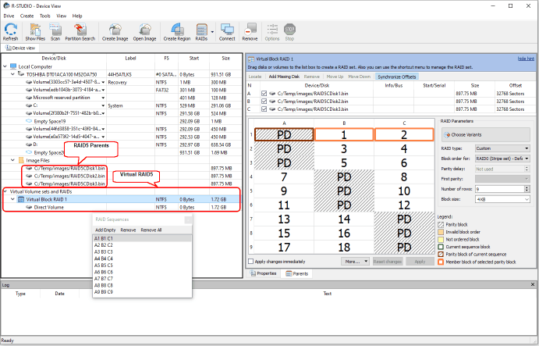Collapse the Virtual Block RAID 1 node
The width and height of the screenshot is (539, 346).
click(x=13, y=199)
